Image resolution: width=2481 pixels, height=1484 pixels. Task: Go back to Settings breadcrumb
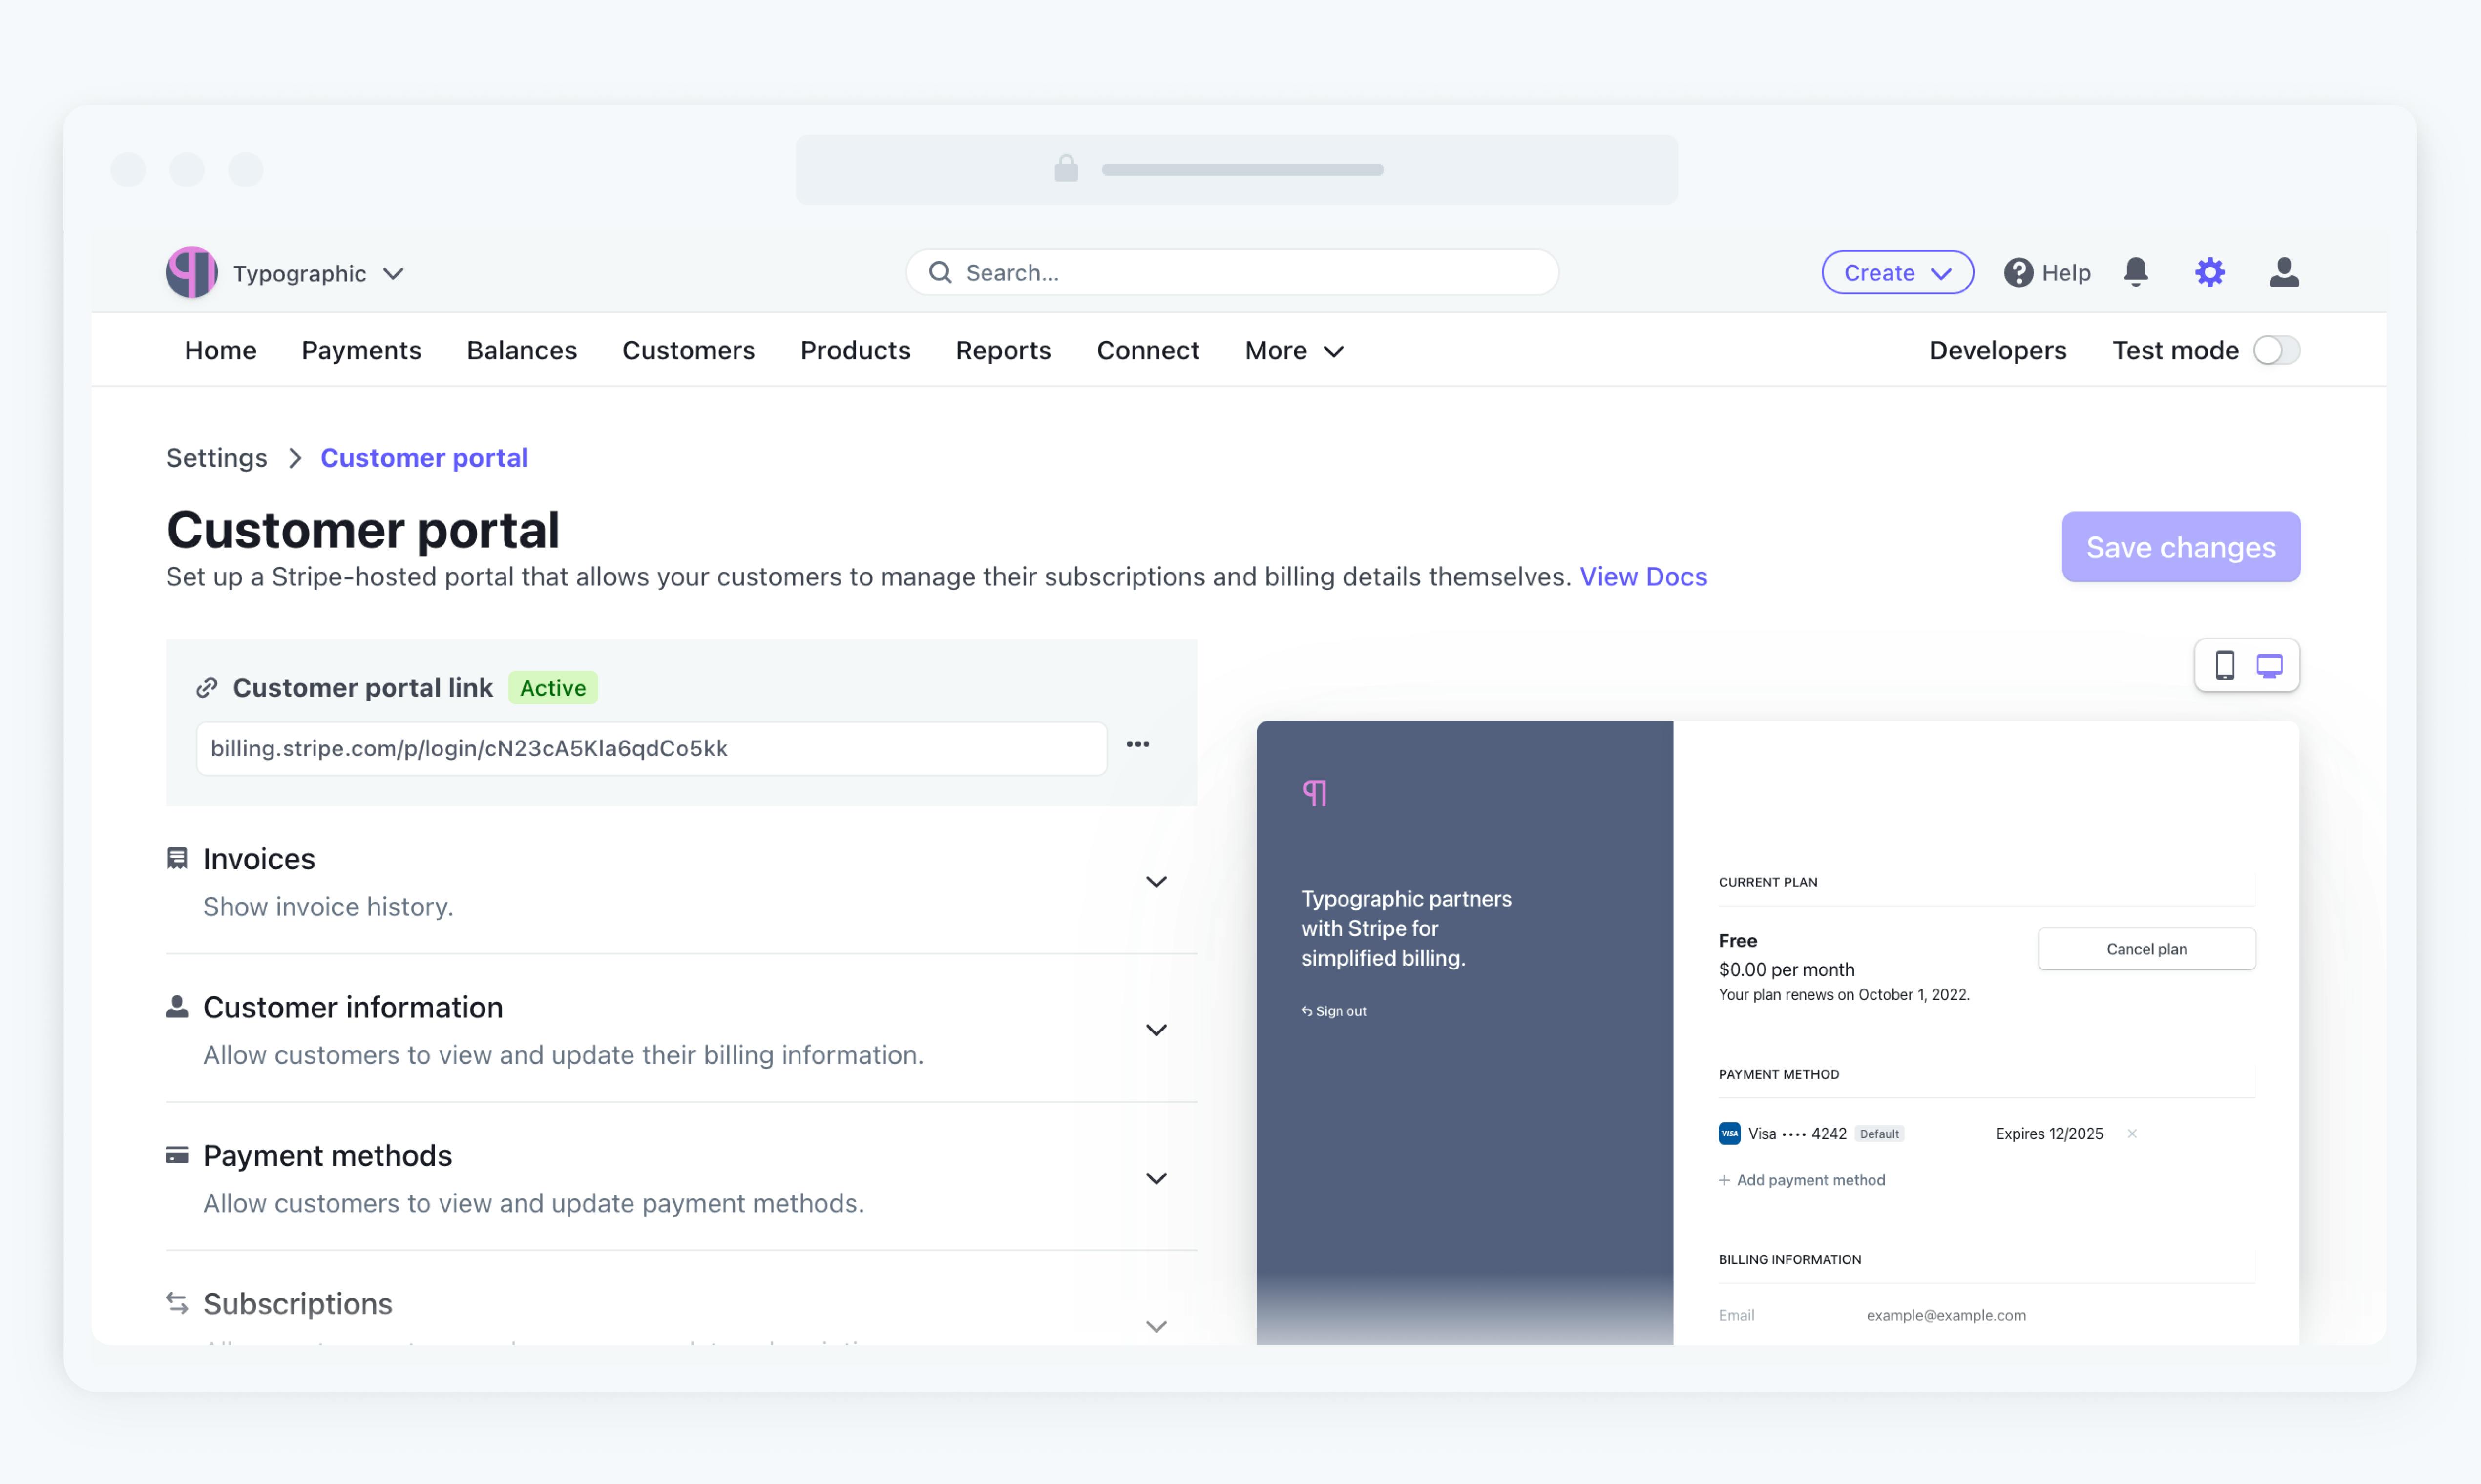coord(216,457)
